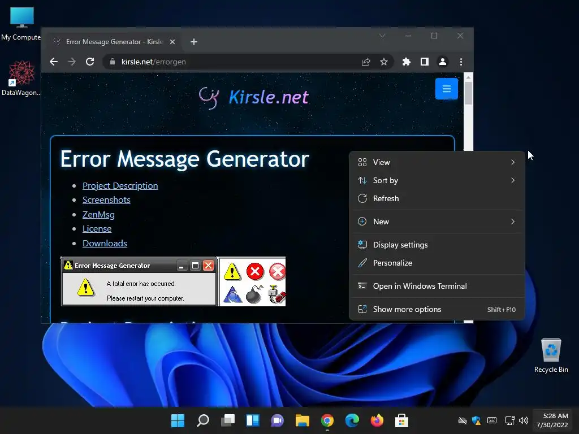579x434 pixels.
Task: Click the page vertical scrollbar thumb
Action: click(468, 93)
